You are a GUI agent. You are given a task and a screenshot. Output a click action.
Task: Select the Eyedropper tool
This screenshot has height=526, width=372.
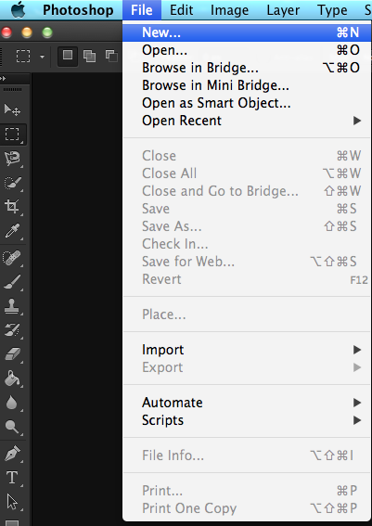click(12, 231)
